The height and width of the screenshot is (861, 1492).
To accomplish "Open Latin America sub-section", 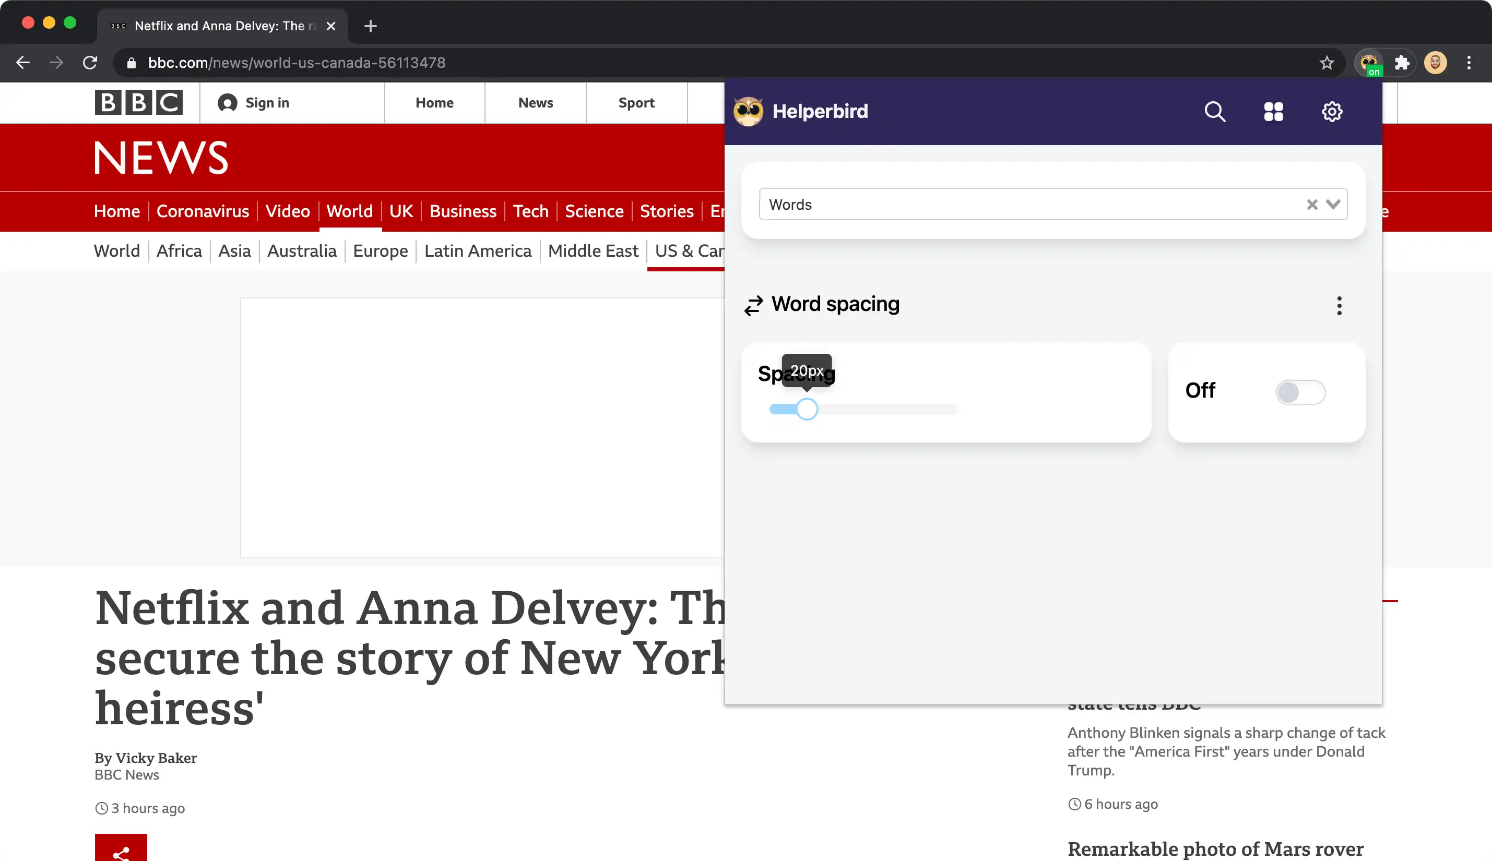I will point(478,250).
